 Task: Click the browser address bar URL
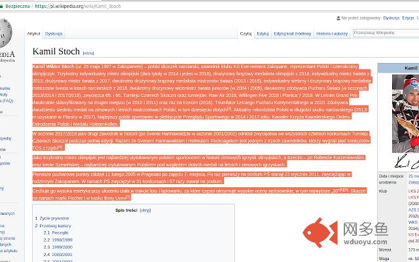(x=78, y=6)
